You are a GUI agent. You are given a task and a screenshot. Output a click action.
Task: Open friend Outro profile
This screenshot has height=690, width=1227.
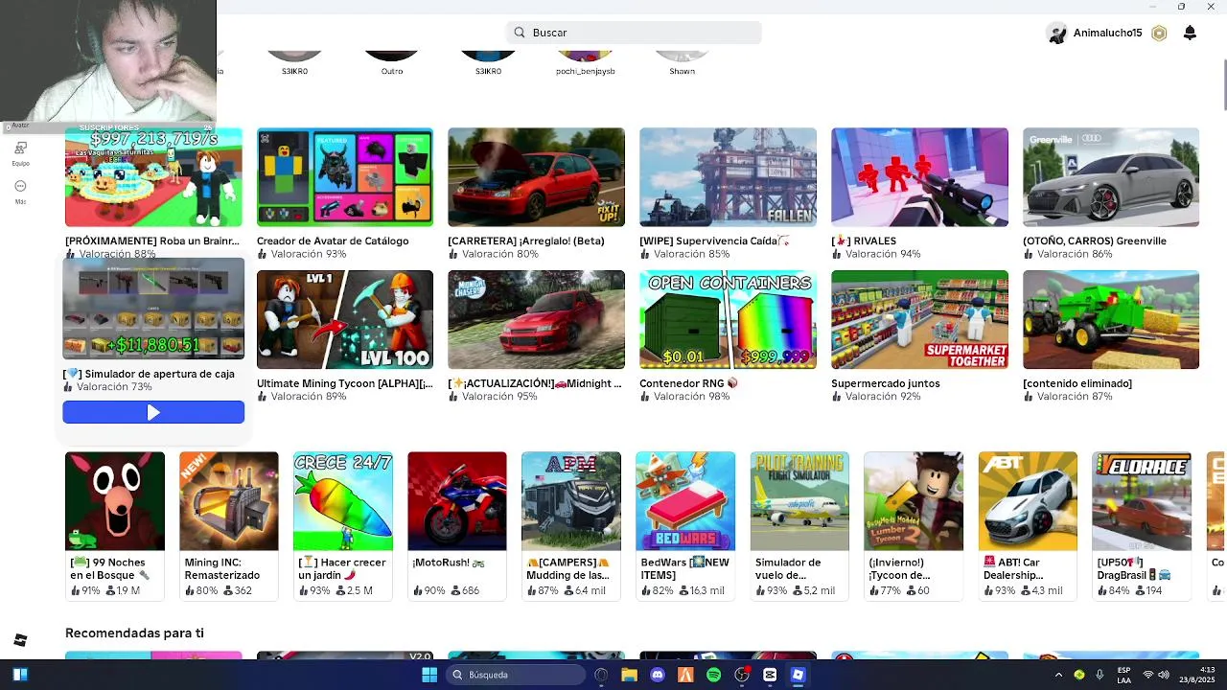pyautogui.click(x=392, y=62)
